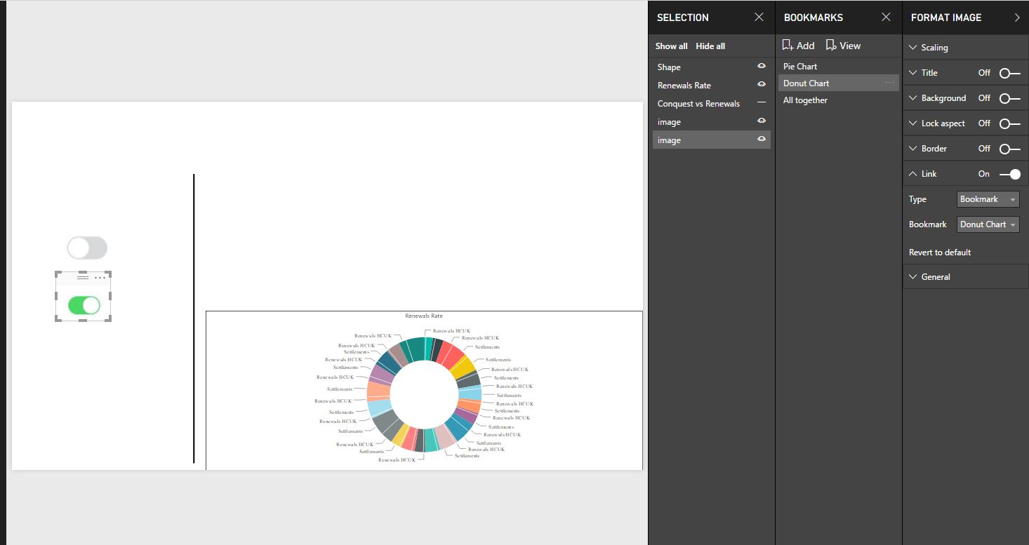This screenshot has width=1029, height=545.
Task: Close the Bookmarks pane
Action: pos(886,18)
